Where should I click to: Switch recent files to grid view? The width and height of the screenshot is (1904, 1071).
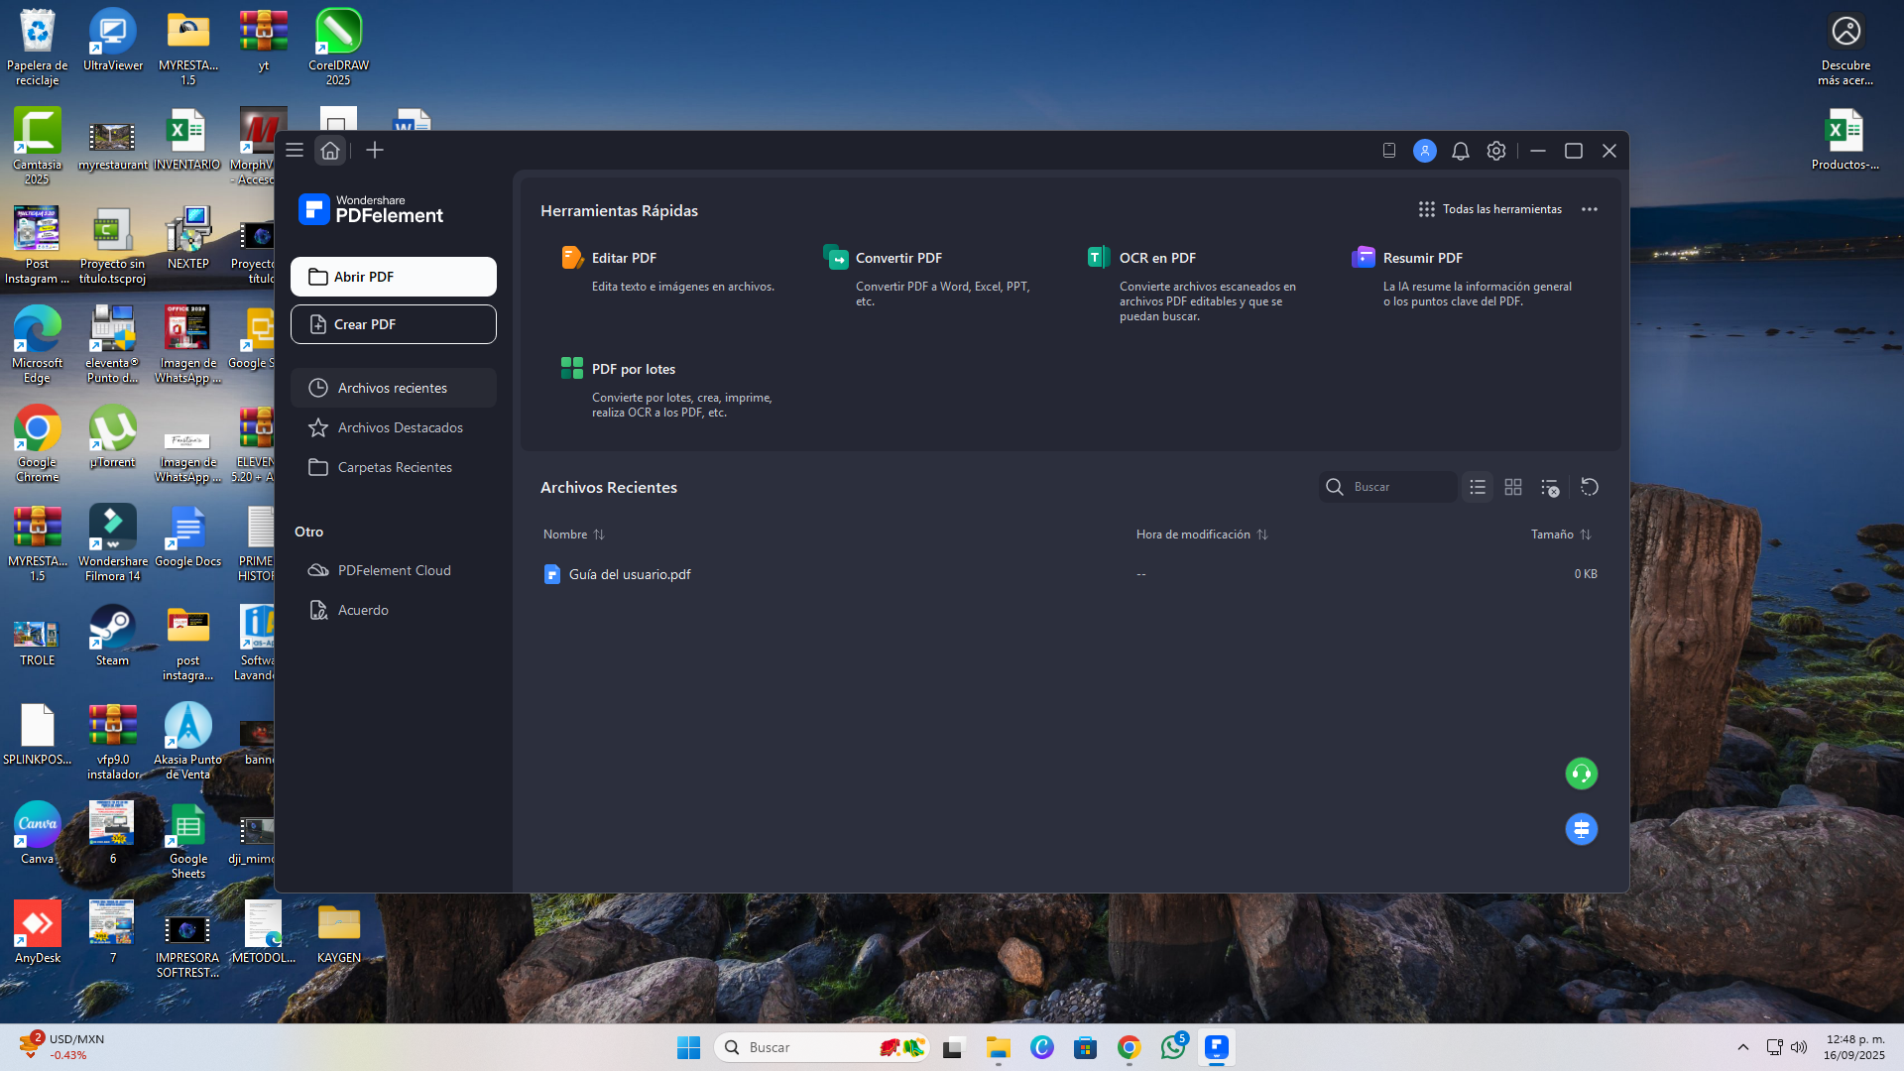[x=1513, y=487]
